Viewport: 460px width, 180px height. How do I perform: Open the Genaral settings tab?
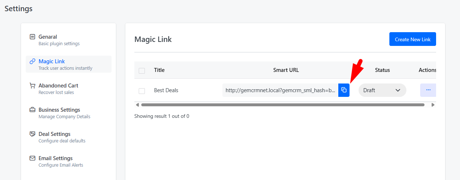[68, 40]
